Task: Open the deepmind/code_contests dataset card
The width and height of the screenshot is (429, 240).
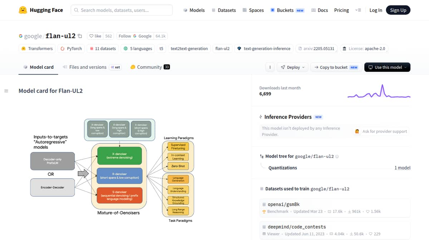Action: pyautogui.click(x=335, y=230)
